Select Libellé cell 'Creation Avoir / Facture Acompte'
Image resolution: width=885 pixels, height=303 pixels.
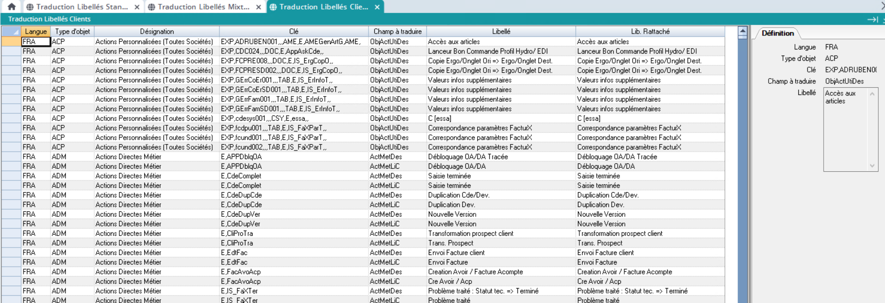501,272
